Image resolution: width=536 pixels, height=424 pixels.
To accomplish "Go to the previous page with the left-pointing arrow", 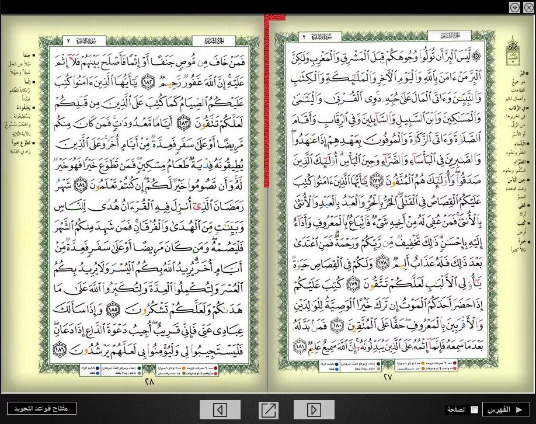I will [x=220, y=409].
